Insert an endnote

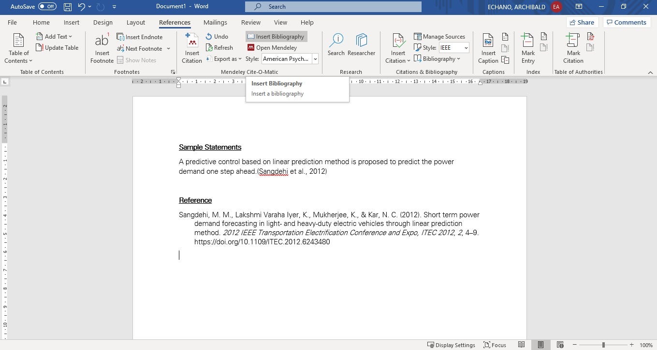pyautogui.click(x=140, y=37)
